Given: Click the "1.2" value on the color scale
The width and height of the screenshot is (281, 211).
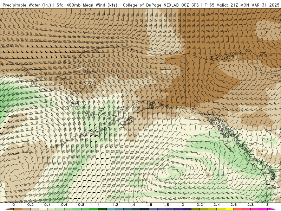Looking at the screenshot, I should click(x=115, y=205).
